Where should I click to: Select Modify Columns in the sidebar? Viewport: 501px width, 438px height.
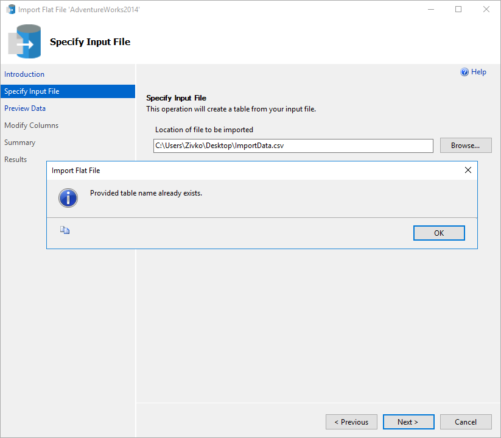(32, 125)
